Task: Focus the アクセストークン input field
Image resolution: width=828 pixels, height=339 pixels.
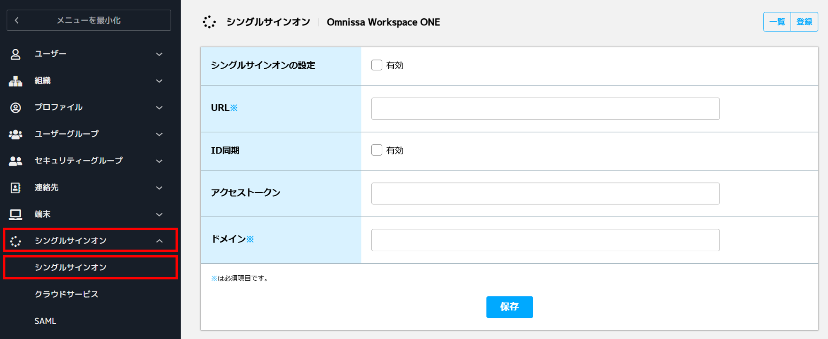Action: (x=545, y=193)
